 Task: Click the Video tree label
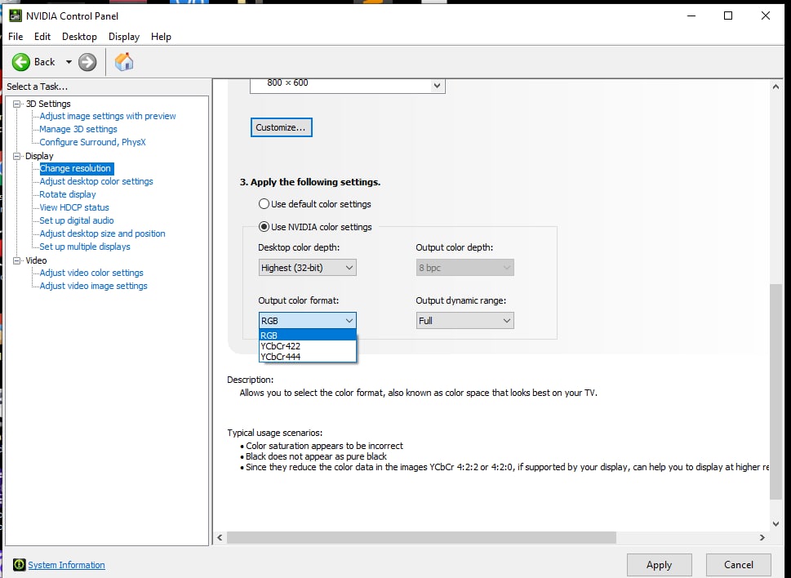pos(36,260)
